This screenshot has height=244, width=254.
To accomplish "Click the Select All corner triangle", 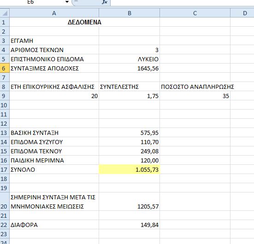I will [5, 13].
